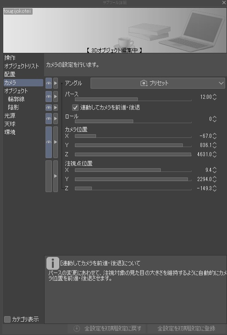Click focus Y stepper arrows at 2294.0
This screenshot has height=335, width=227.
[x=215, y=179]
